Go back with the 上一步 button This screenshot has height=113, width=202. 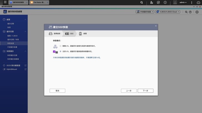point(129,91)
